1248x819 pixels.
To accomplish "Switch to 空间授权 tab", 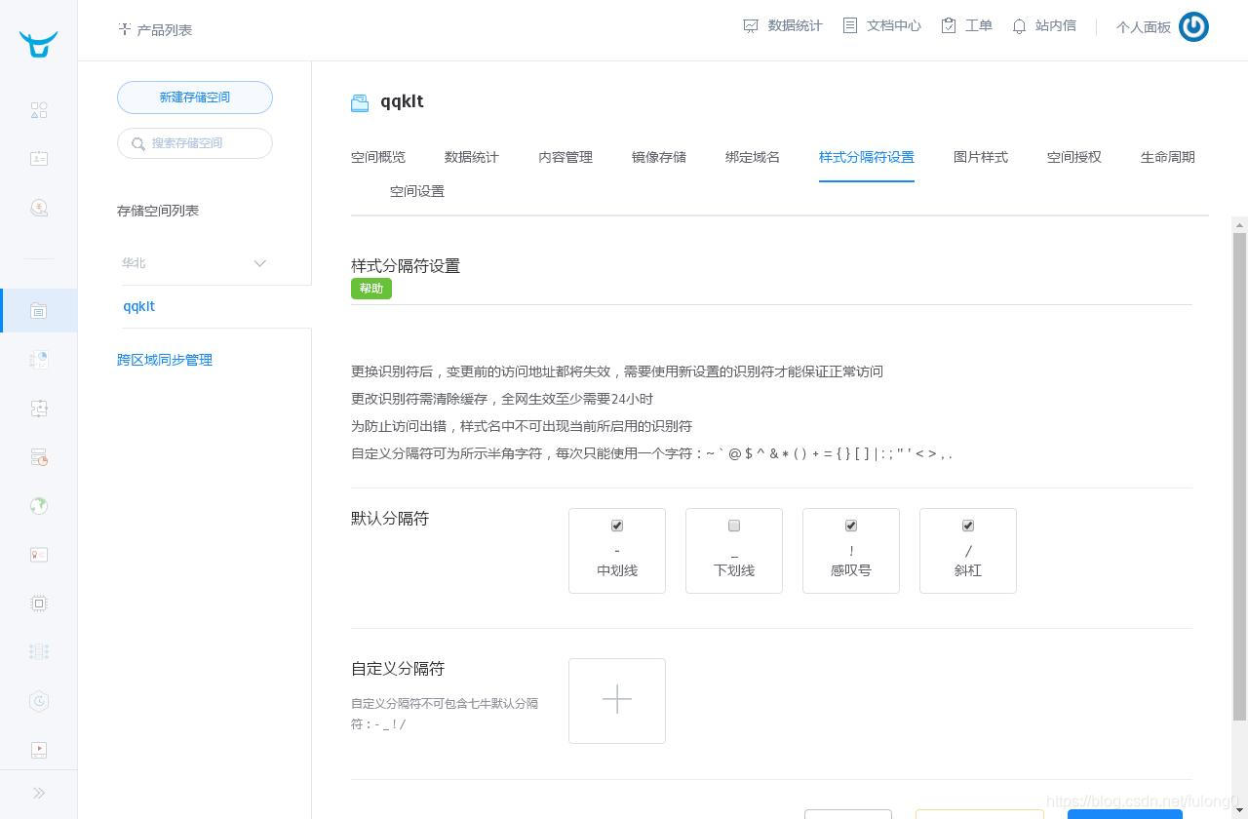I will (1074, 157).
